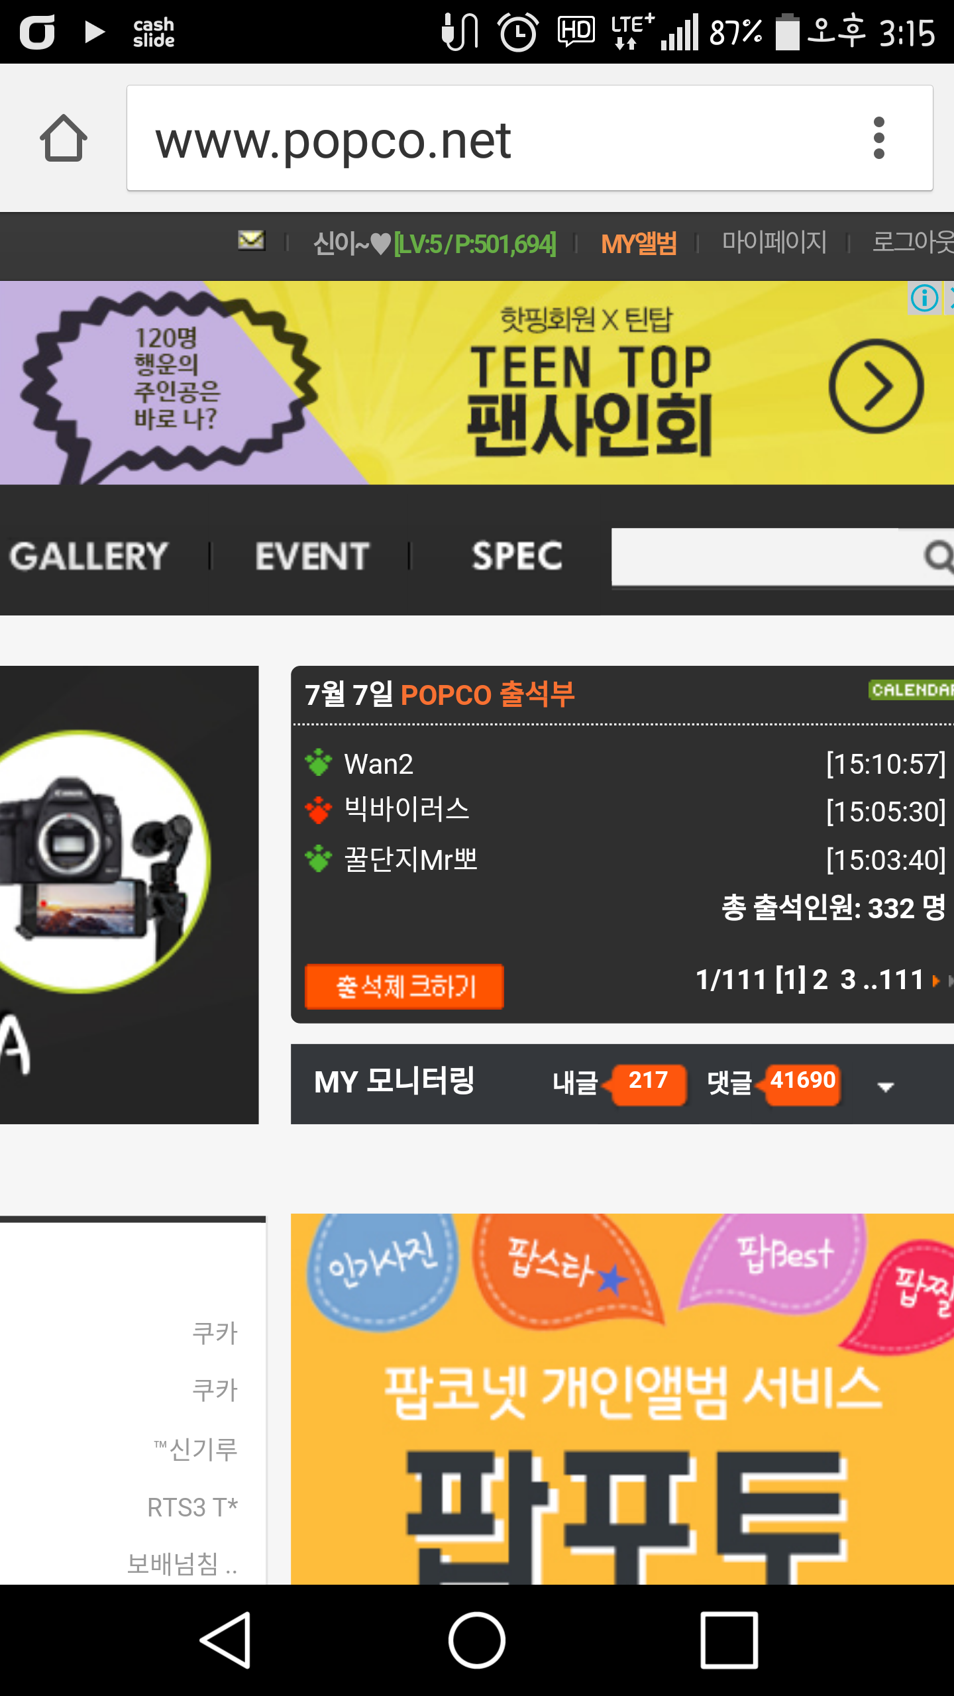
Task: Open the MY앨범 link
Action: tap(639, 244)
